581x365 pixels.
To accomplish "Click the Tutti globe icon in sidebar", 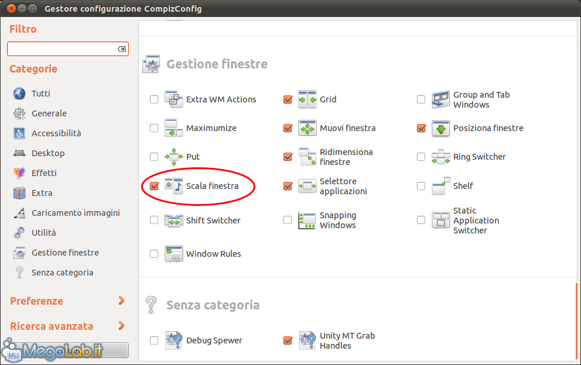I will [x=19, y=94].
